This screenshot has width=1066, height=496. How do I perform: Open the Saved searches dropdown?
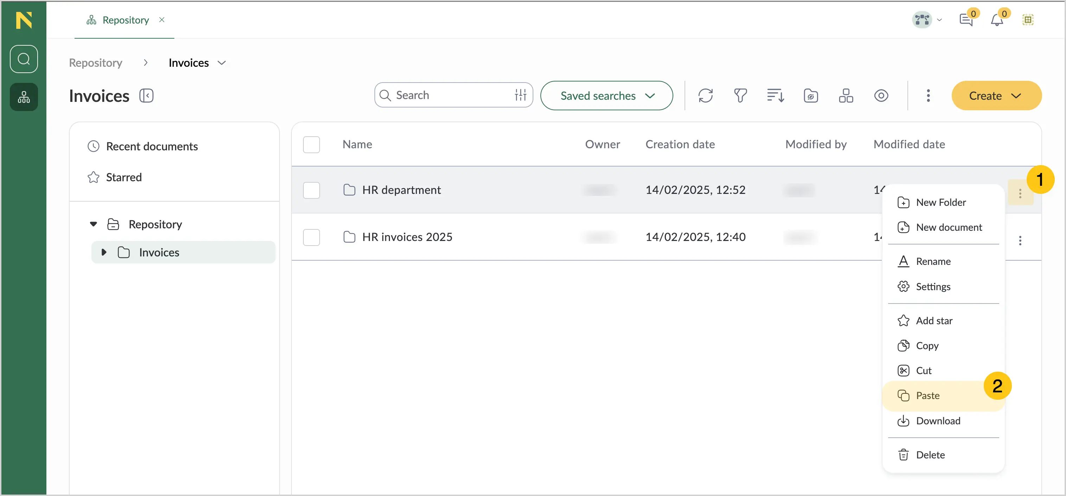(607, 96)
